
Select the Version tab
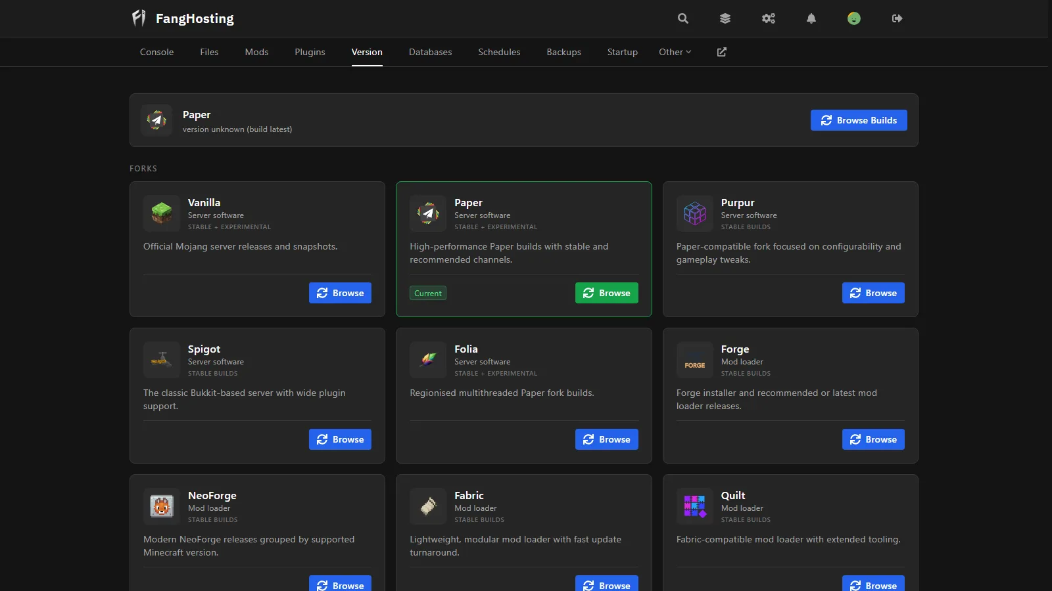point(367,52)
